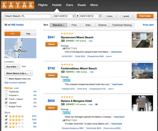The width and height of the screenshot is (158, 131).
Task: Check Miami Beach hotels only
Action: [x=6, y=79]
